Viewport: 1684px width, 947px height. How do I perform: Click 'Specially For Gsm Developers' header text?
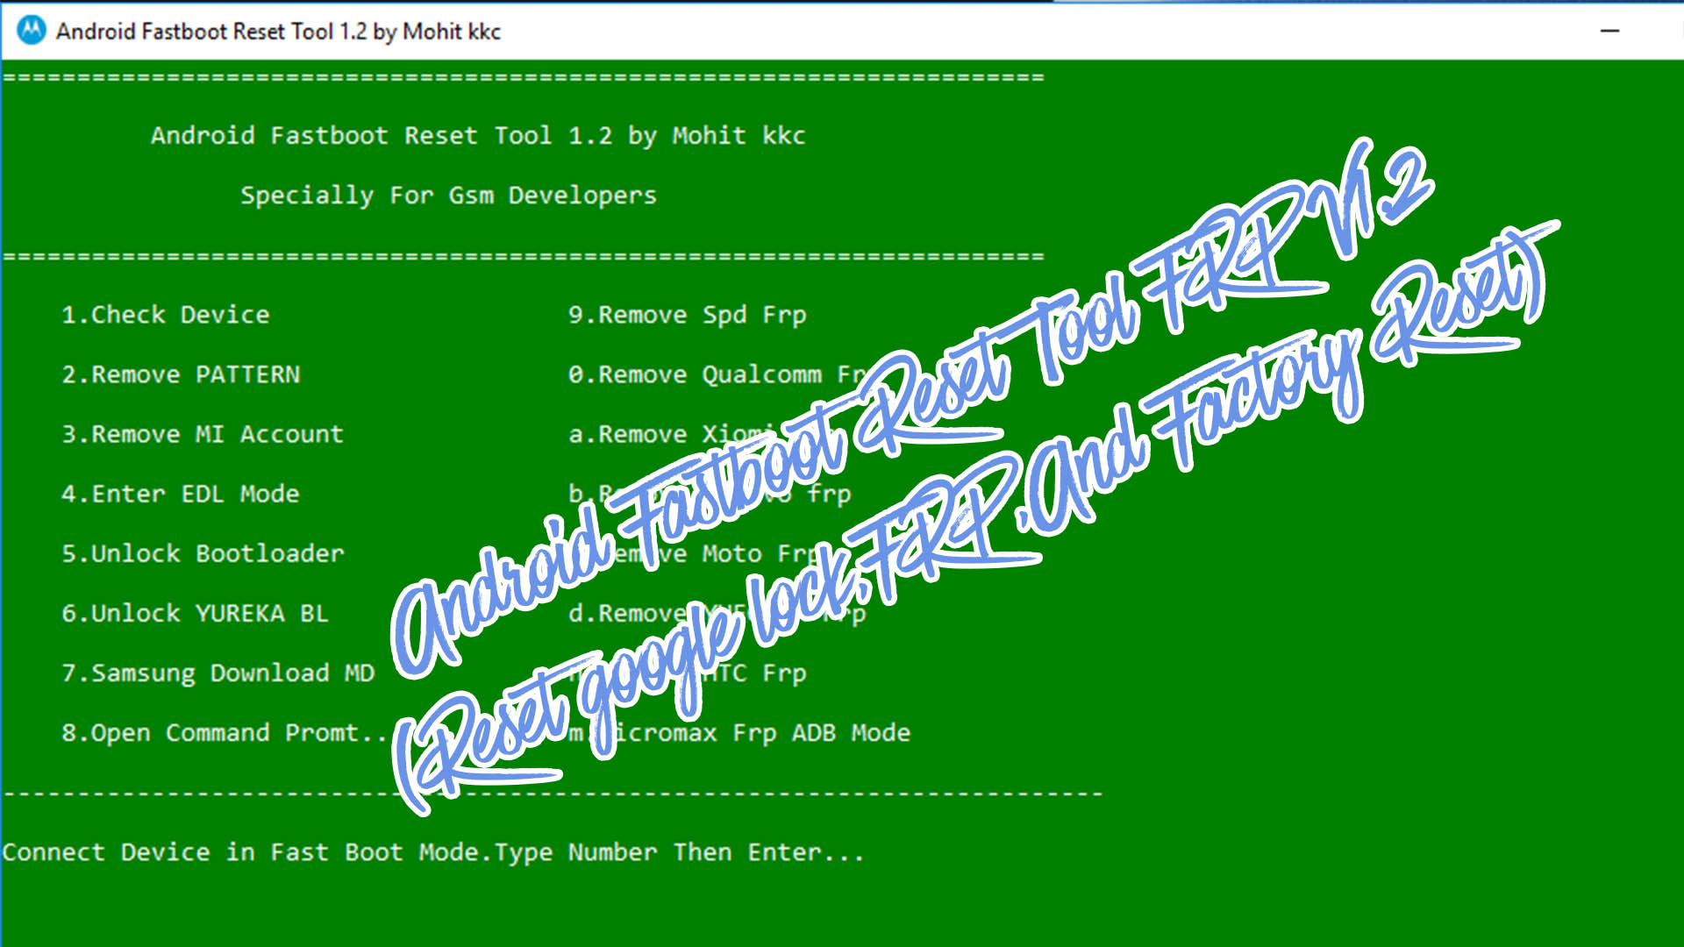448,195
